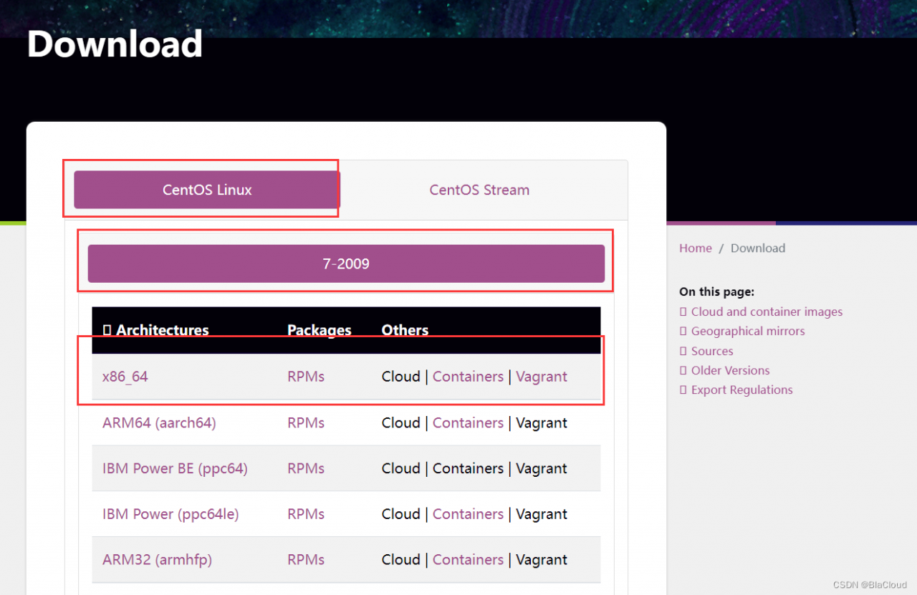Jump to Cloud and container images section
The width and height of the screenshot is (917, 595).
(767, 311)
